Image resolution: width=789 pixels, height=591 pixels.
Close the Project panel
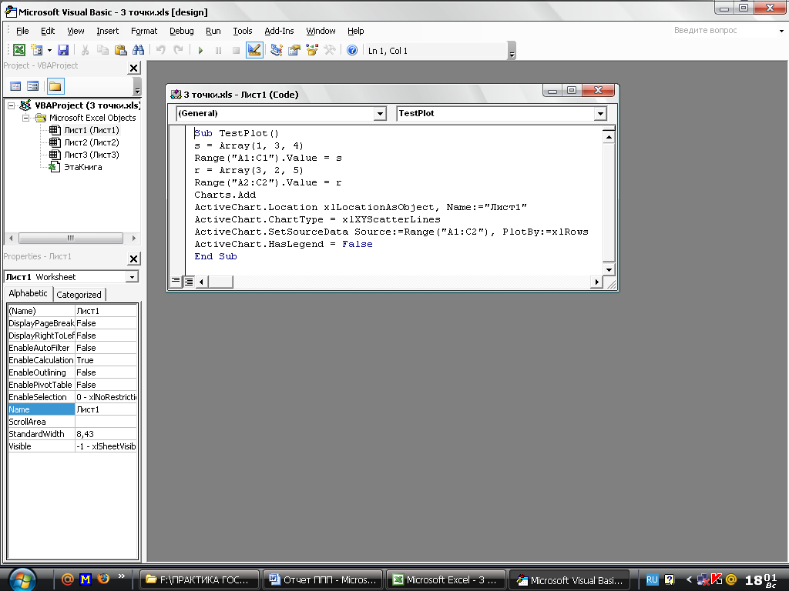point(133,68)
